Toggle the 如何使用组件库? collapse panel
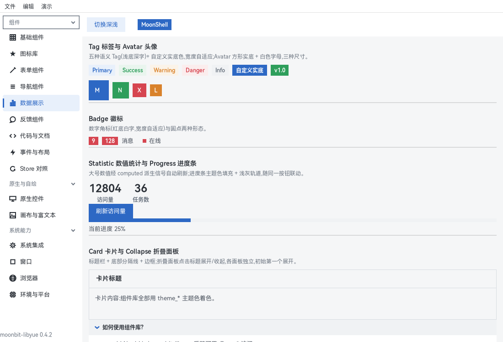 point(293,327)
